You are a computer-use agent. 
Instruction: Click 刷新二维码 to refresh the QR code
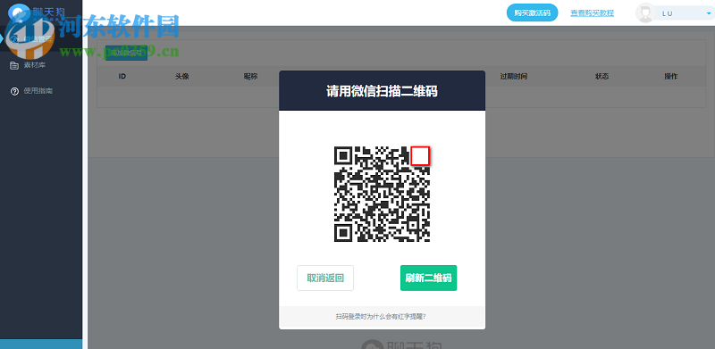point(429,278)
